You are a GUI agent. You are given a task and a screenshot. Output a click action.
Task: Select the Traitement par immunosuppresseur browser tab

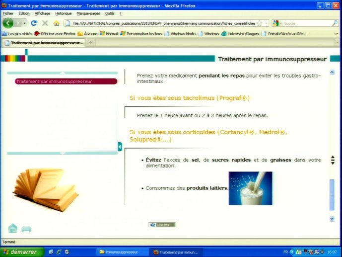[44, 43]
